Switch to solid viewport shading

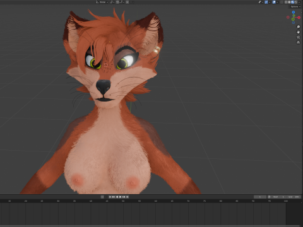click(289, 2)
